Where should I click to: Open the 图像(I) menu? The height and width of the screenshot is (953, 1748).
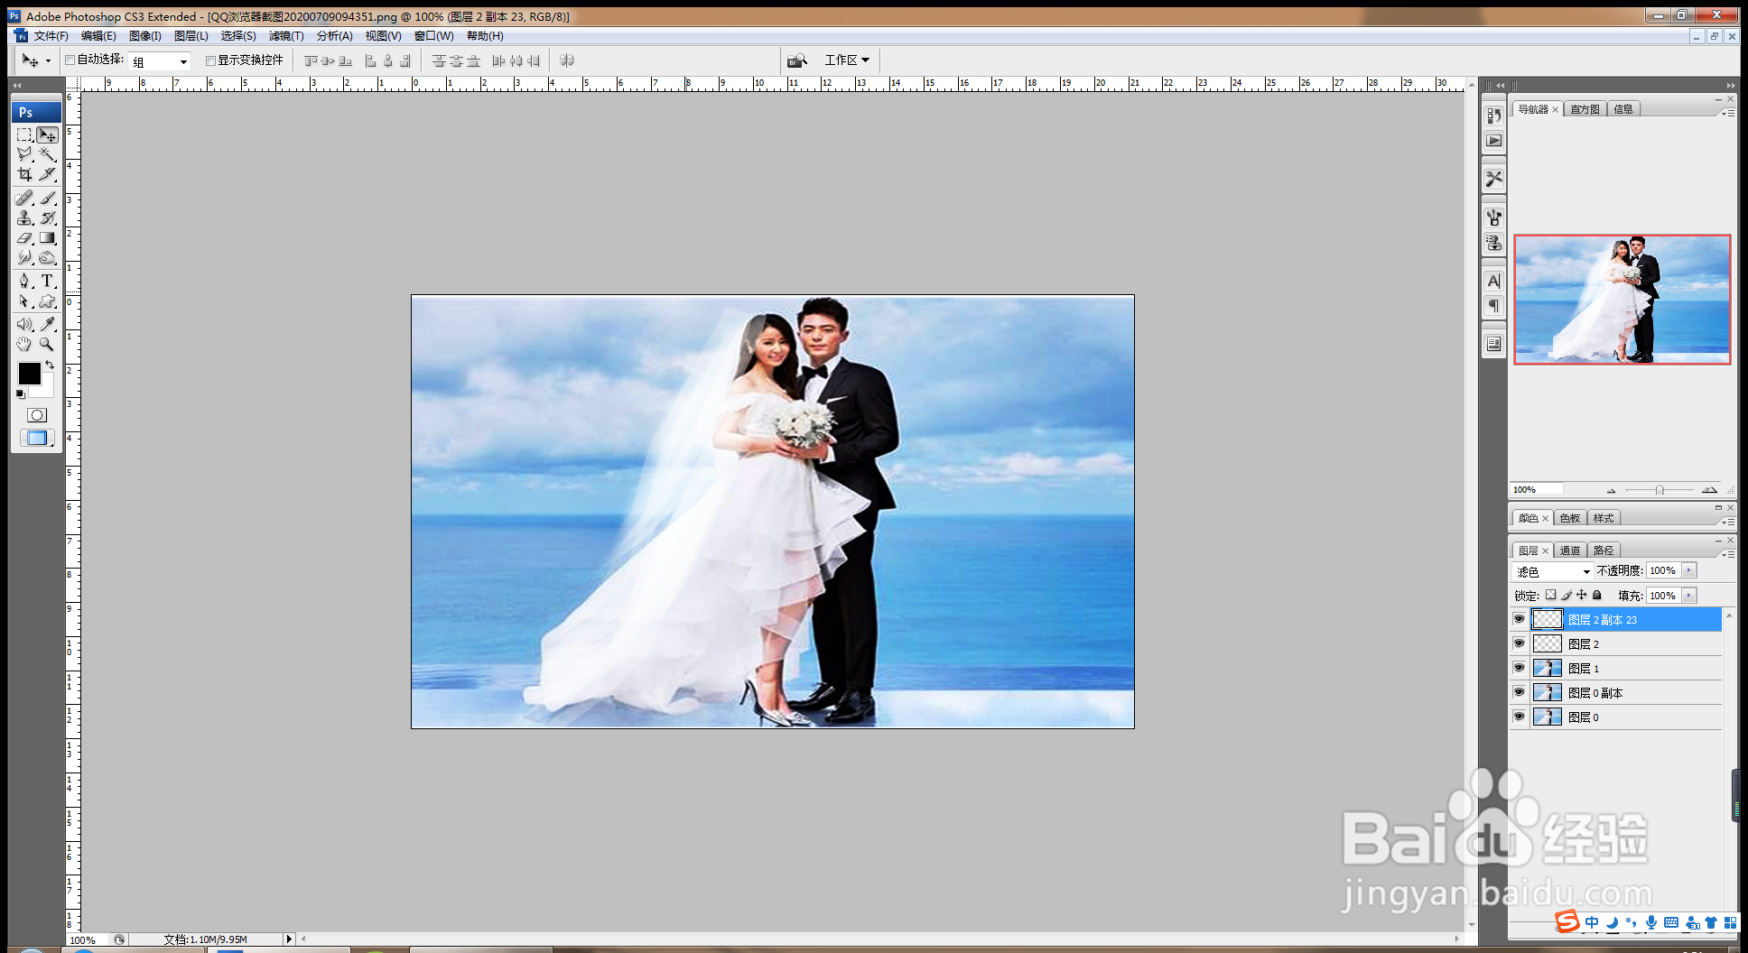pyautogui.click(x=144, y=36)
